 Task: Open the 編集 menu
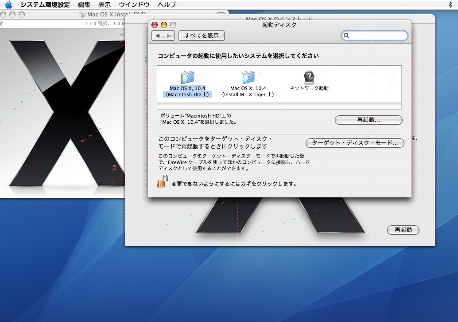(84, 5)
